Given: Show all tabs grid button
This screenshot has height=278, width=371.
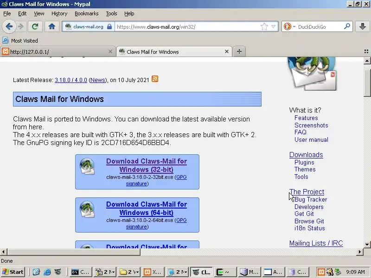Looking at the screenshot, I should pos(366,51).
